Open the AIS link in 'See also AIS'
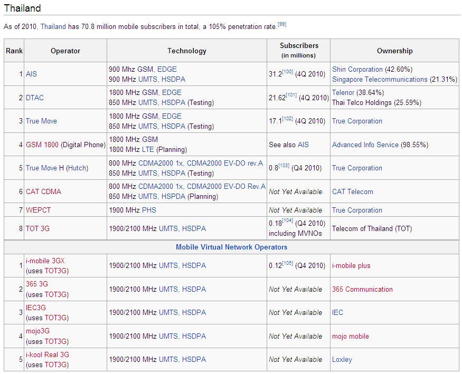 (x=303, y=145)
